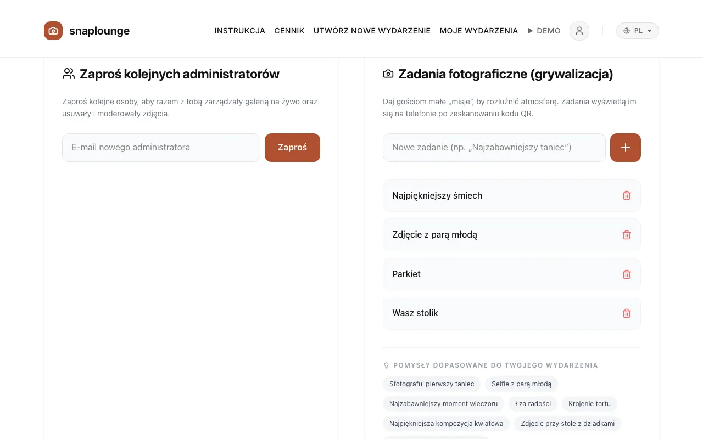The height and width of the screenshot is (439, 703).
Task: Focus the "Nowe zadanie" task input field
Action: pyautogui.click(x=494, y=148)
